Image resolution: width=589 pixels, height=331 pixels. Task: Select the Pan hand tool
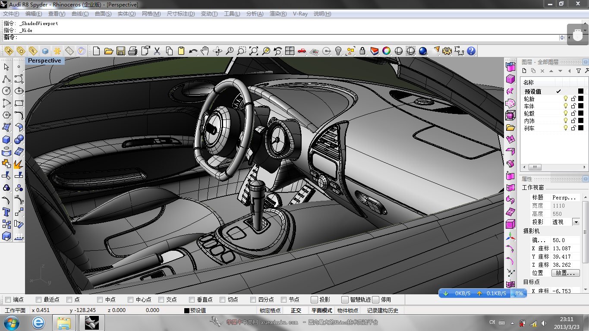[x=205, y=51]
